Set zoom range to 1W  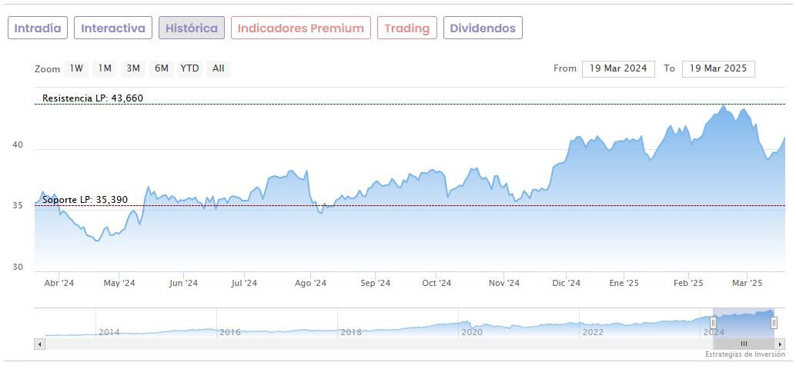pos(76,68)
